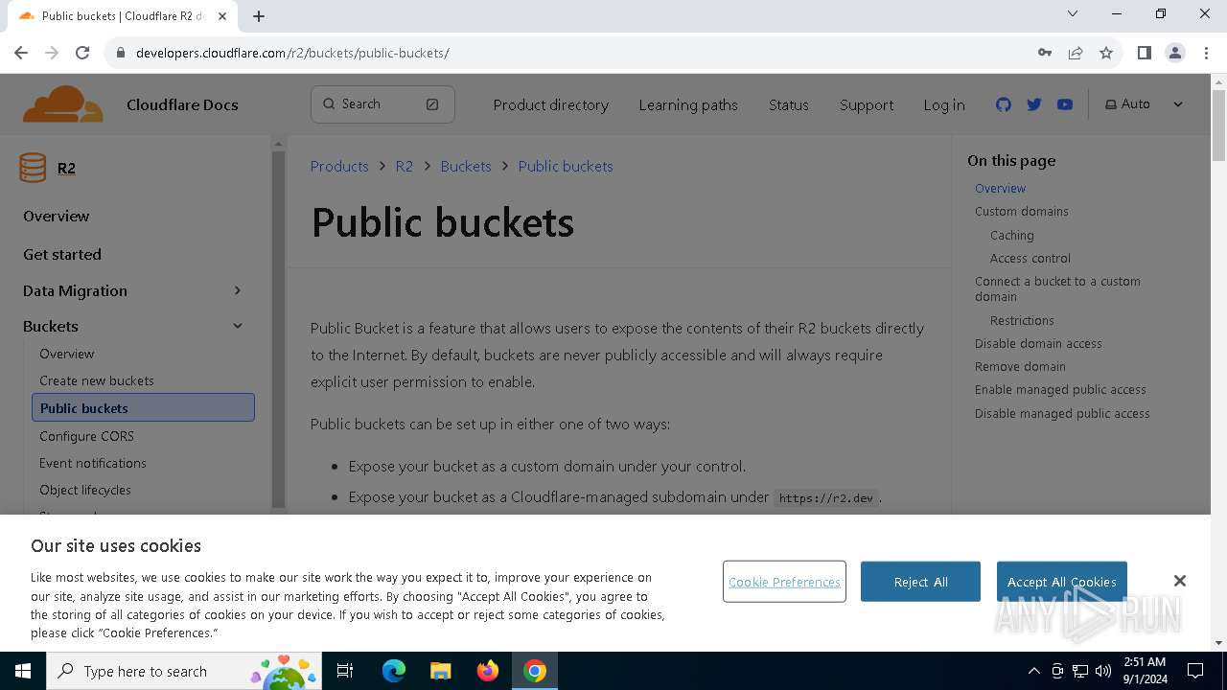Open the Twitter icon link
1227x690 pixels.
(x=1034, y=104)
